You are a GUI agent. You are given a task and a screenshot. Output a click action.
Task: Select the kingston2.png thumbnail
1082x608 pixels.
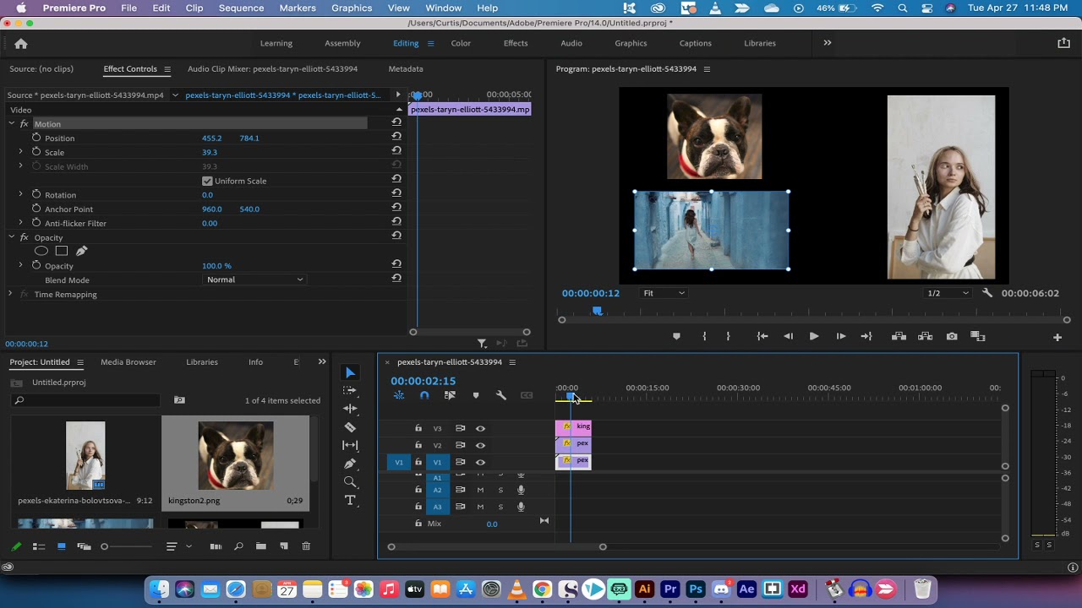click(236, 456)
